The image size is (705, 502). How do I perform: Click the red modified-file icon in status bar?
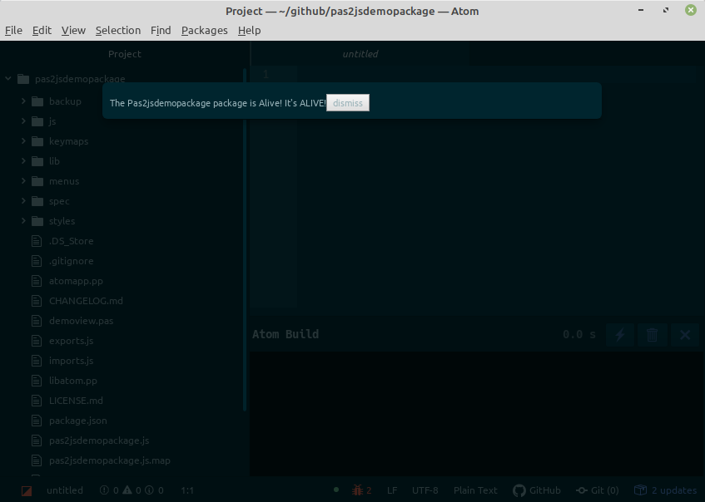[x=27, y=490]
